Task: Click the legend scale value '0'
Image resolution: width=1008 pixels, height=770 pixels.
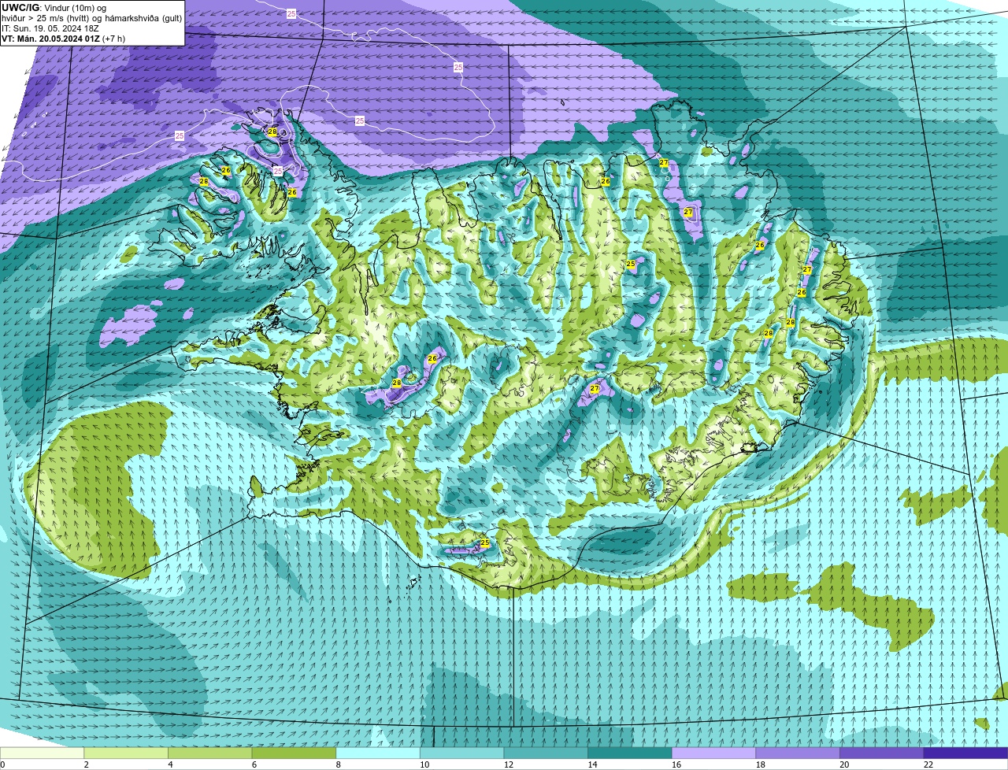Action: (2, 764)
